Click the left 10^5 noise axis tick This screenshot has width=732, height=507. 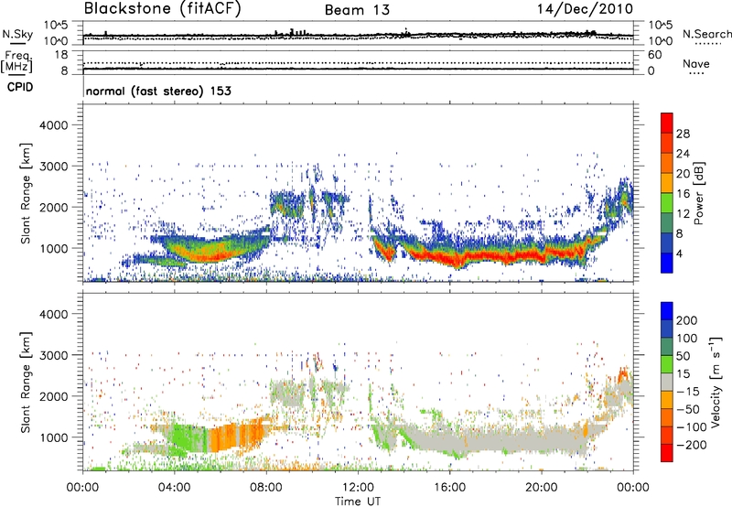tap(56, 25)
